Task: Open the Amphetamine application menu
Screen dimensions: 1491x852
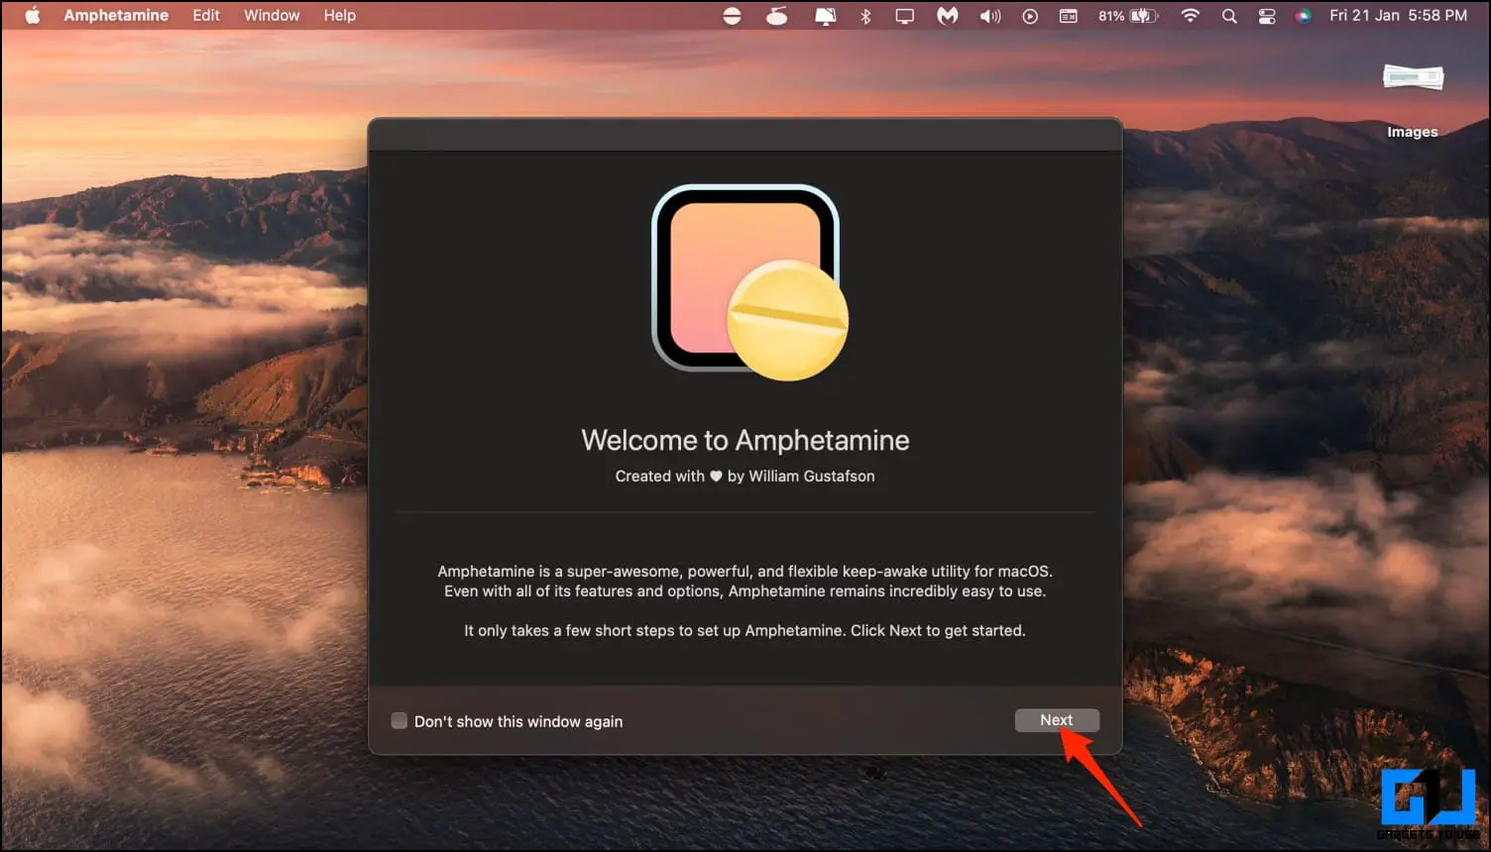Action: [x=116, y=15]
